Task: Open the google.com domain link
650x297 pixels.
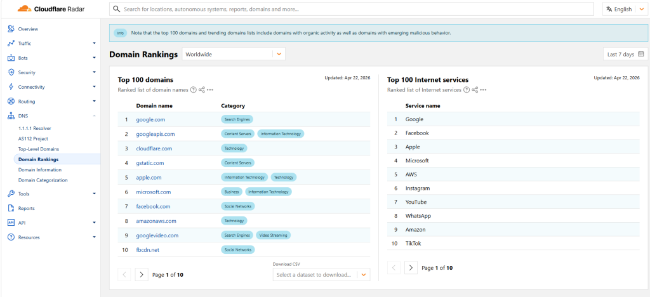Action: pos(150,119)
